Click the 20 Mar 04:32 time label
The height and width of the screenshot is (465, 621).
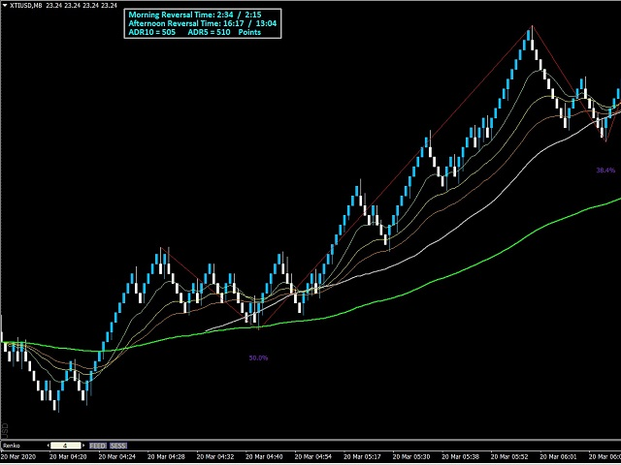pos(215,456)
